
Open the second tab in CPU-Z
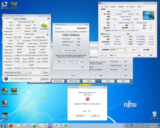pyautogui.click(x=107, y=7)
